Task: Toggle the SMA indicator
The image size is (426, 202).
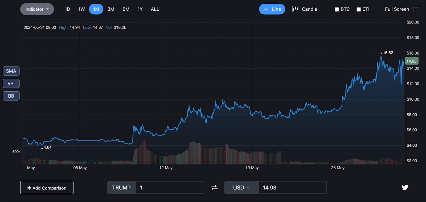Action: pos(11,71)
